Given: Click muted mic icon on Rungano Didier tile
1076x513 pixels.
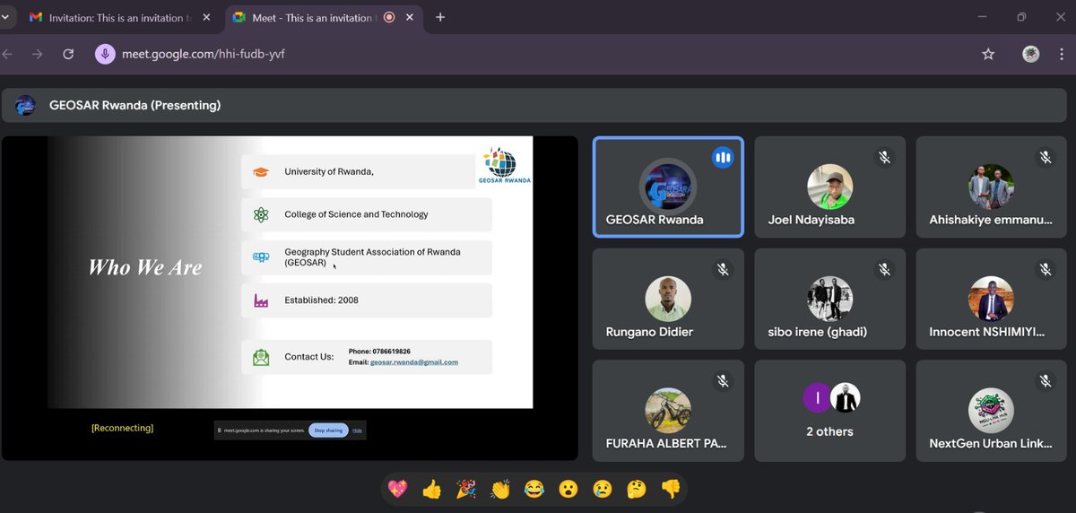Looking at the screenshot, I should click(723, 269).
